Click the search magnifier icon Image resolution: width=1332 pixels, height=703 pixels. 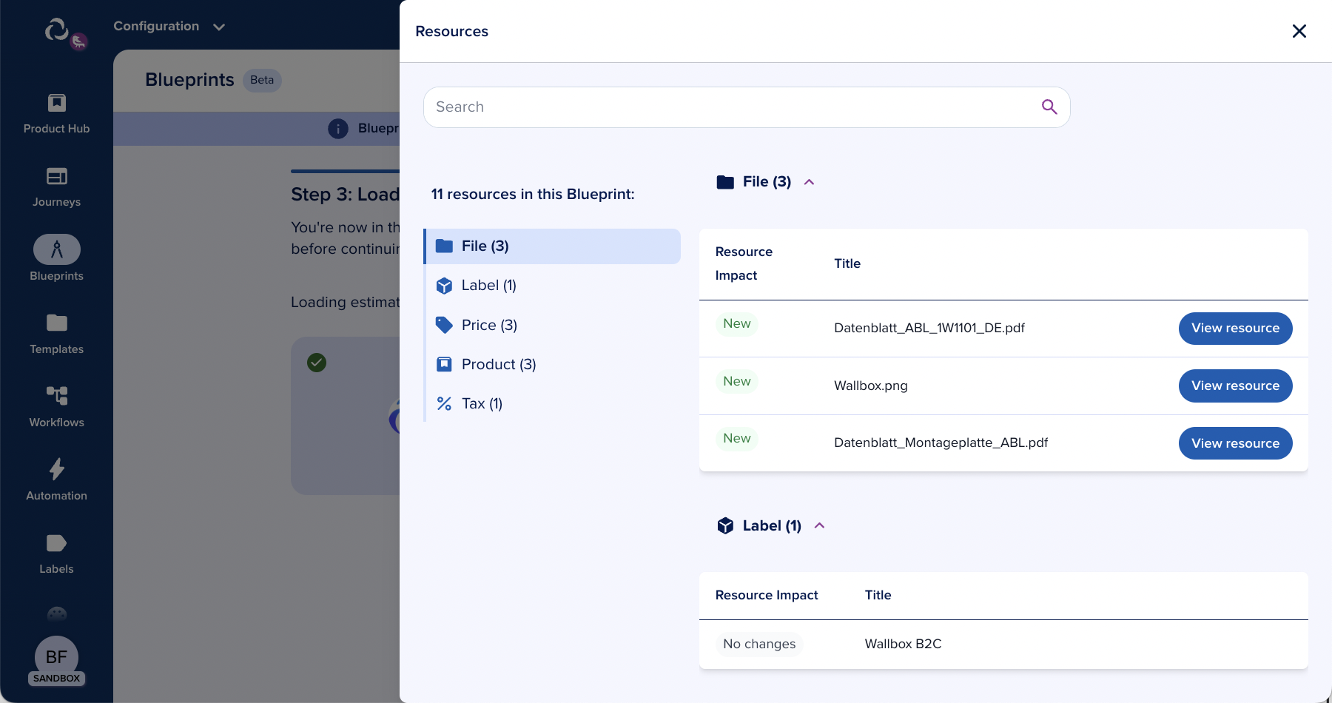point(1049,107)
